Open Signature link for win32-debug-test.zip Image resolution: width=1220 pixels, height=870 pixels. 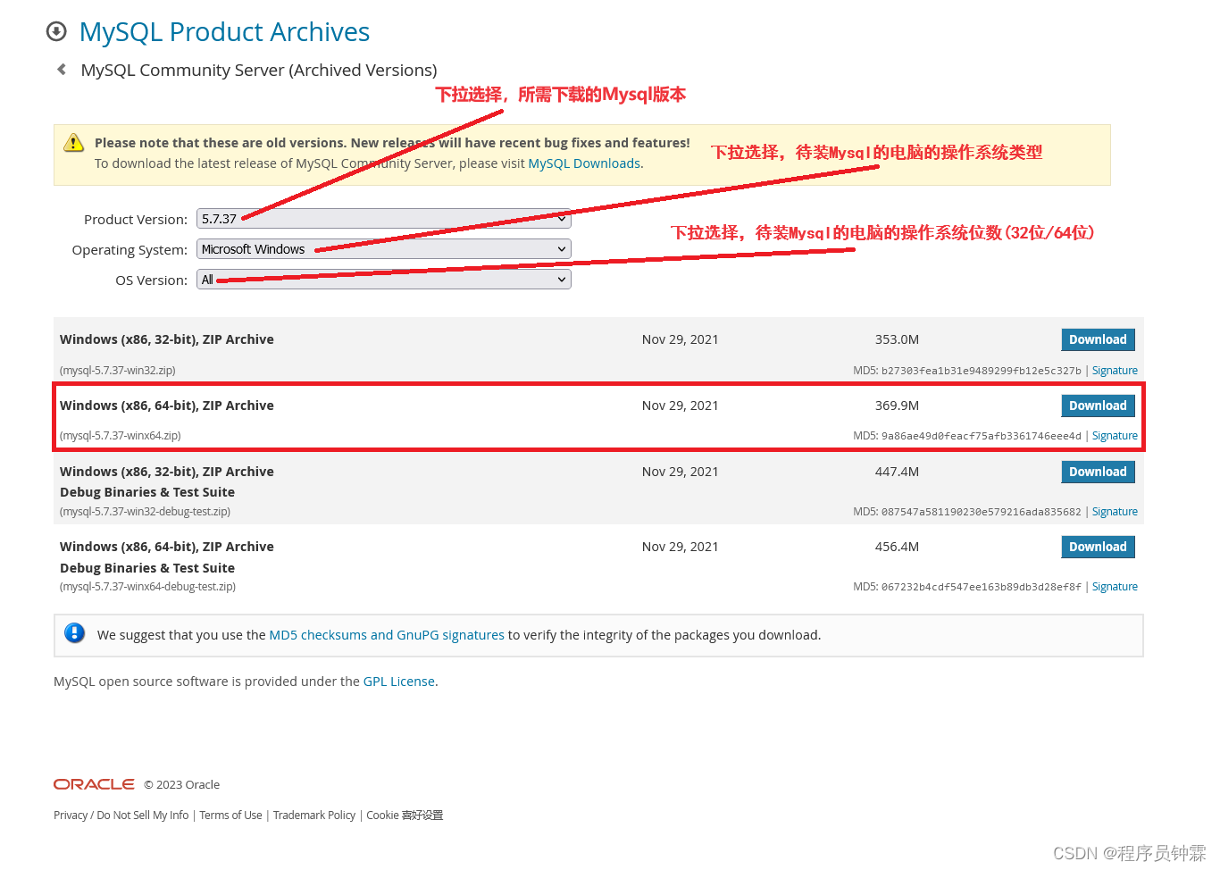pyautogui.click(x=1115, y=512)
